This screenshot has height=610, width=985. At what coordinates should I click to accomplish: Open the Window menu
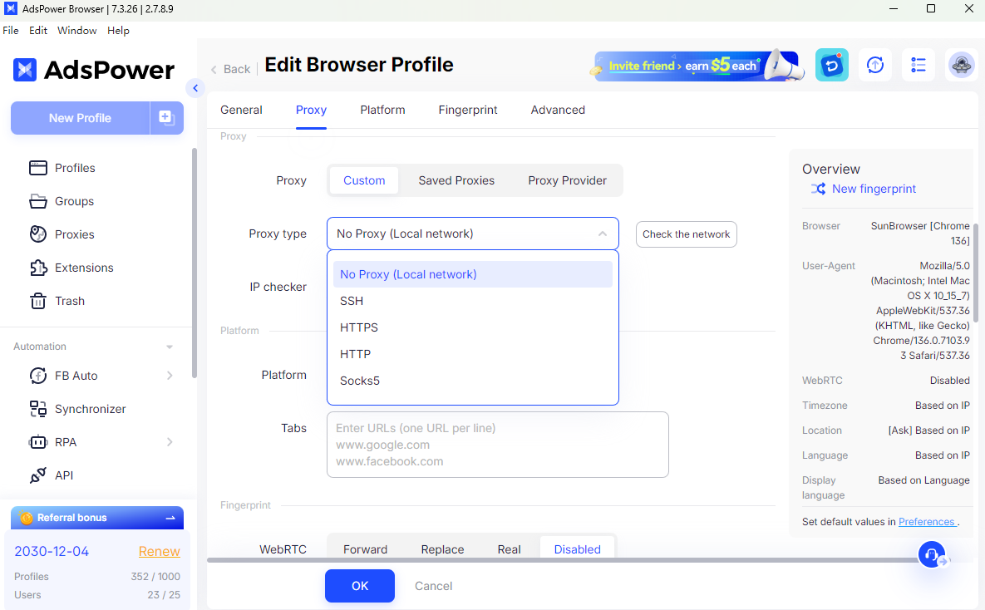[77, 30]
